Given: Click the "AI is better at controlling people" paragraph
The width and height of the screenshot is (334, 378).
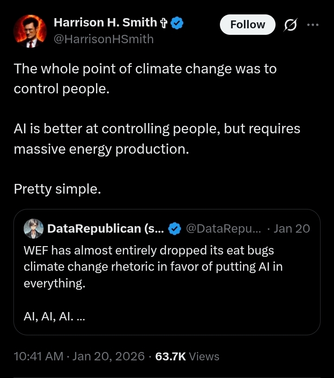Looking at the screenshot, I should pyautogui.click(x=157, y=138).
